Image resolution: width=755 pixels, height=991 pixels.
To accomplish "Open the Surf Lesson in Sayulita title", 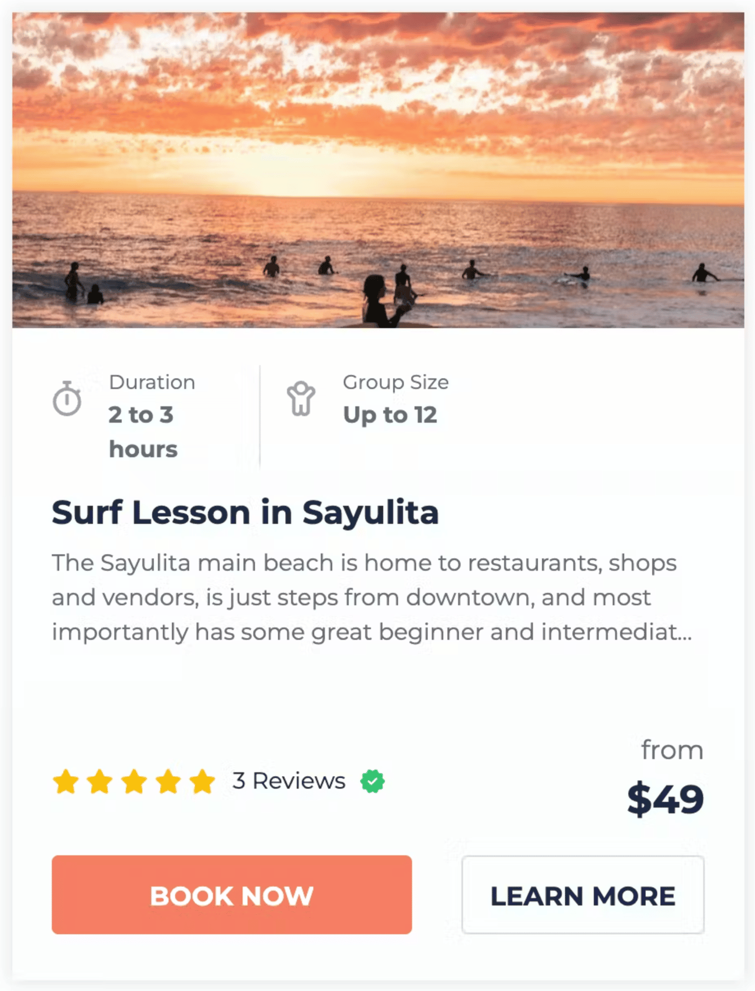I will click(245, 512).
